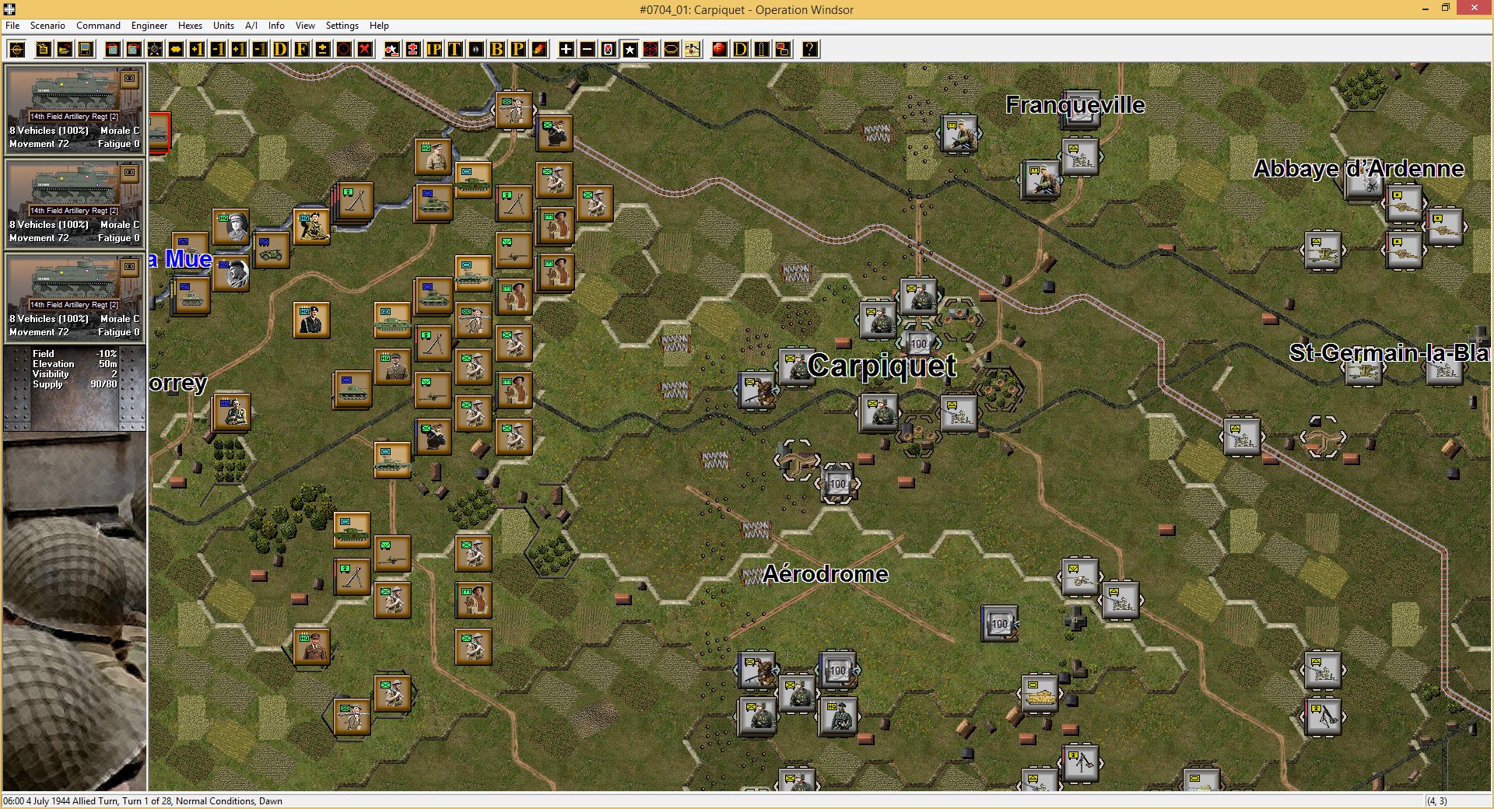Viewport: 1494px width, 809px height.
Task: Click the red target reticle toolbar icon
Action: [651, 50]
